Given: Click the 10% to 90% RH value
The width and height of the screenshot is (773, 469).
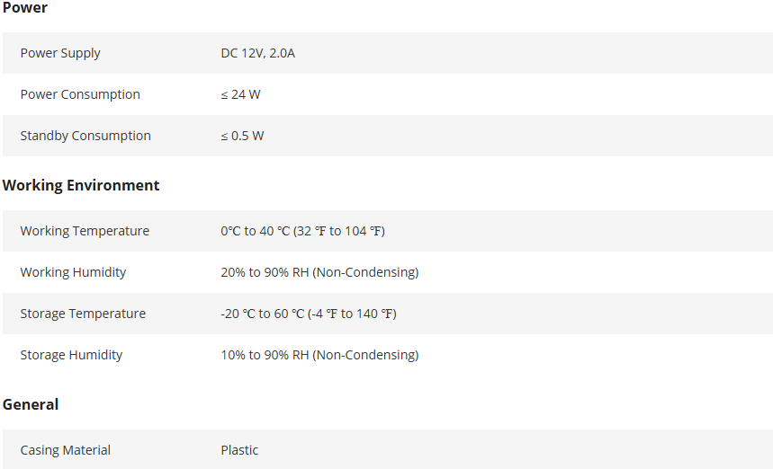Looking at the screenshot, I should point(319,355).
